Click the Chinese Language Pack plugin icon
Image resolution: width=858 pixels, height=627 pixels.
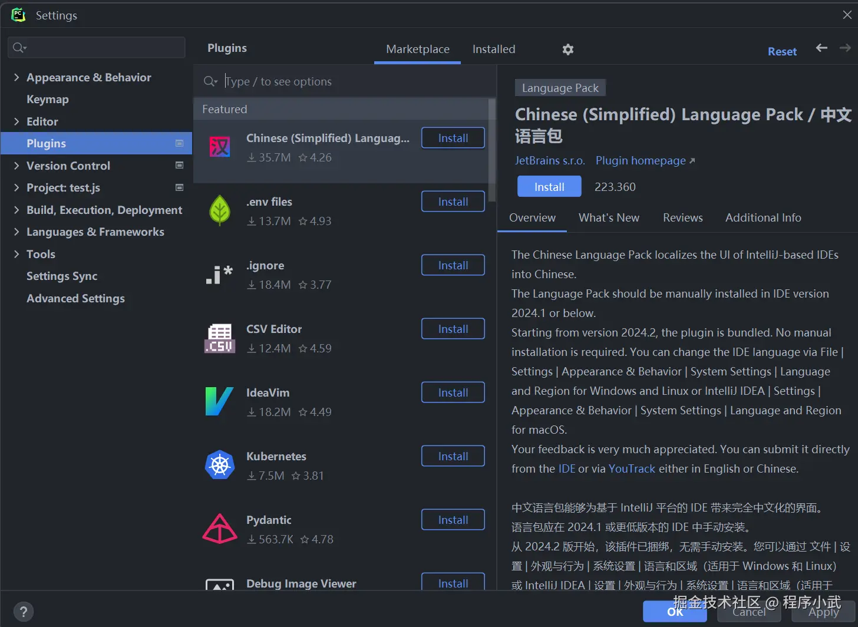220,146
